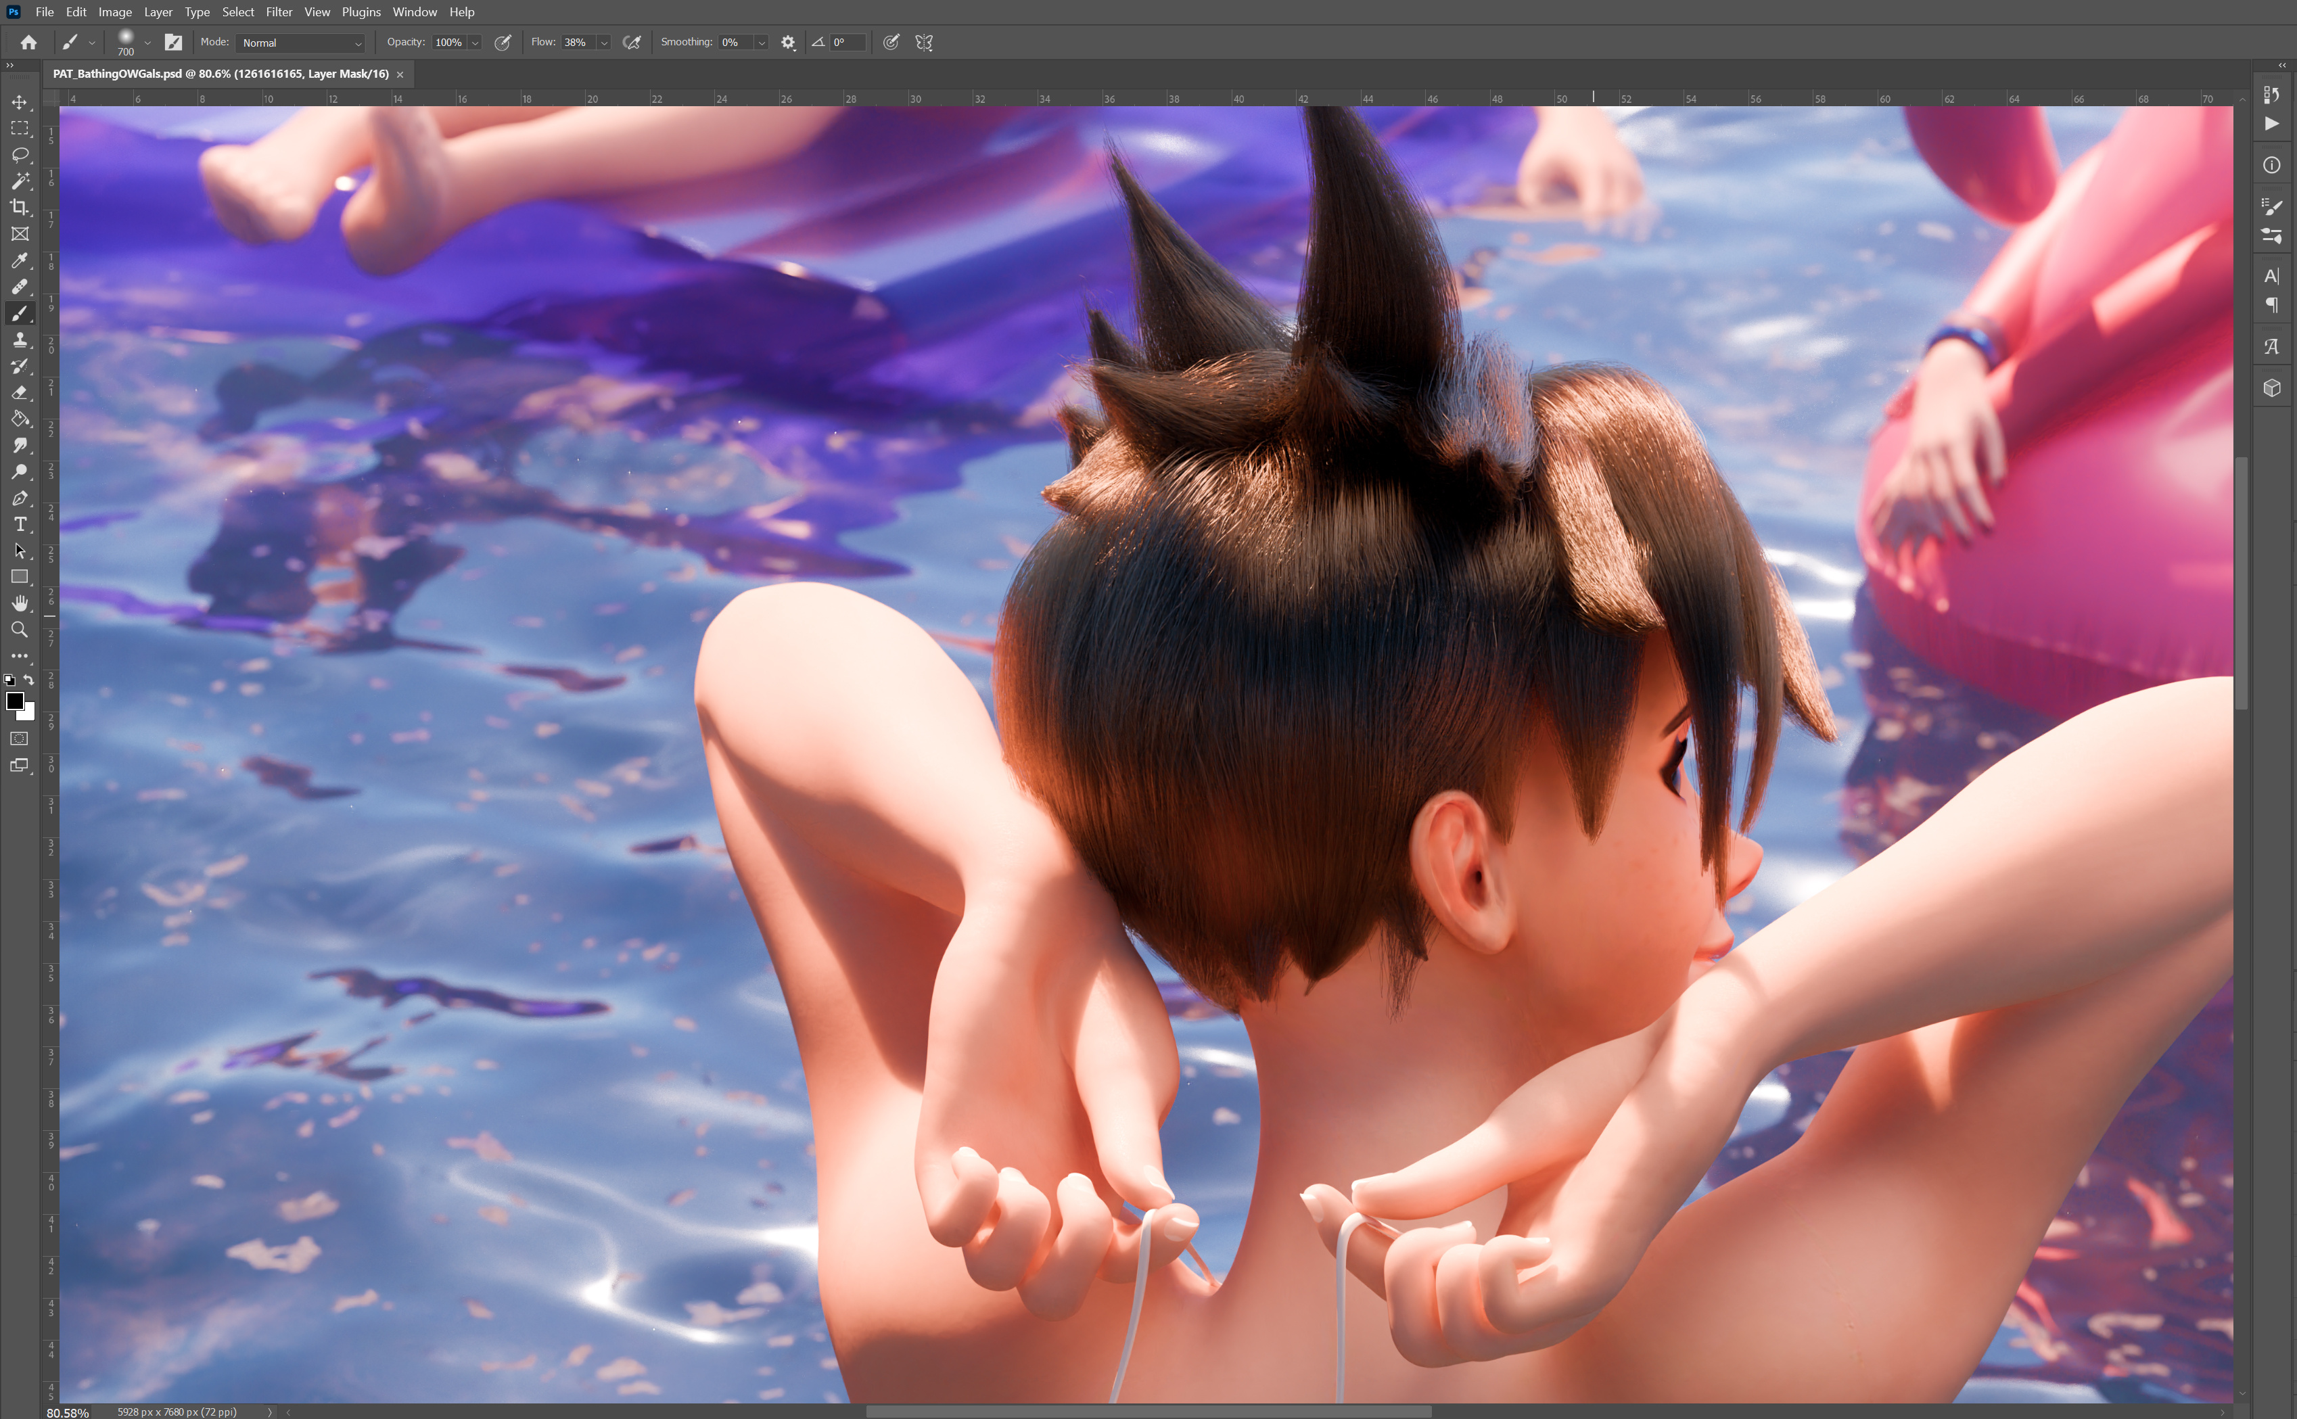Open status bar info arrow menu
This screenshot has height=1419, width=2297.
pyautogui.click(x=271, y=1412)
